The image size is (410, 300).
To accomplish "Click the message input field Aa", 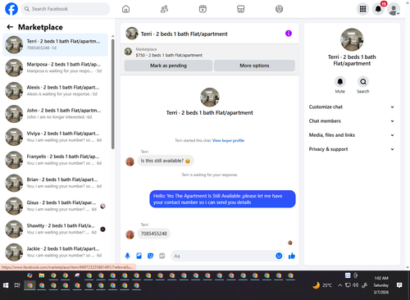I will point(223,256).
